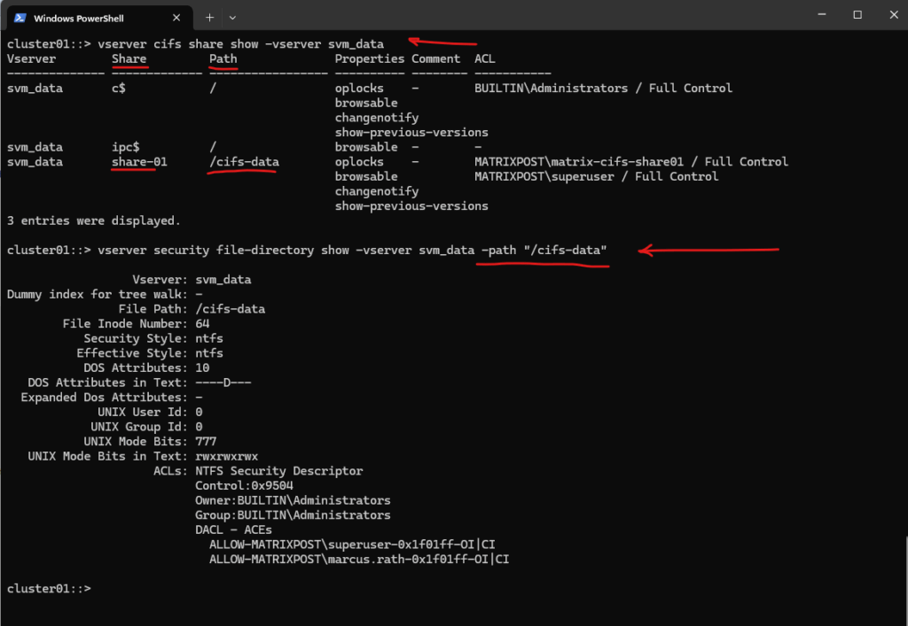
Task: Click the share-01 share name
Action: click(139, 162)
